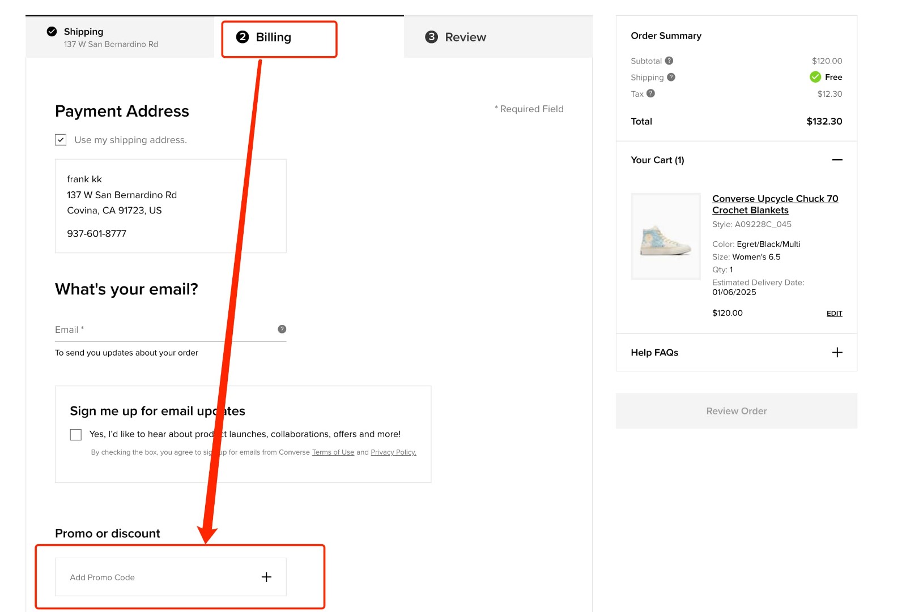Click the Billing step number 2 icon
Viewport: 906px width, 612px height.
[x=243, y=37]
